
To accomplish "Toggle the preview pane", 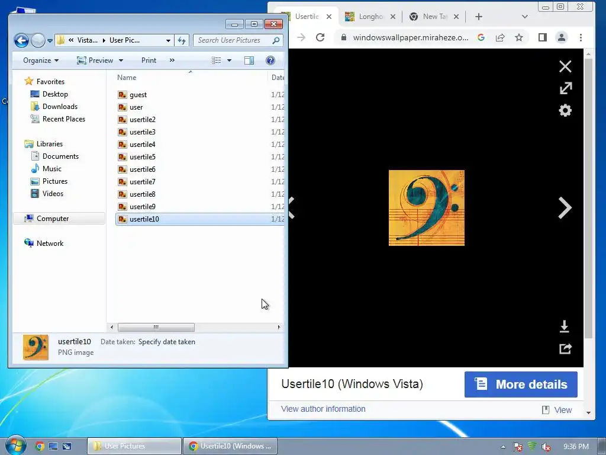I will tap(249, 60).
